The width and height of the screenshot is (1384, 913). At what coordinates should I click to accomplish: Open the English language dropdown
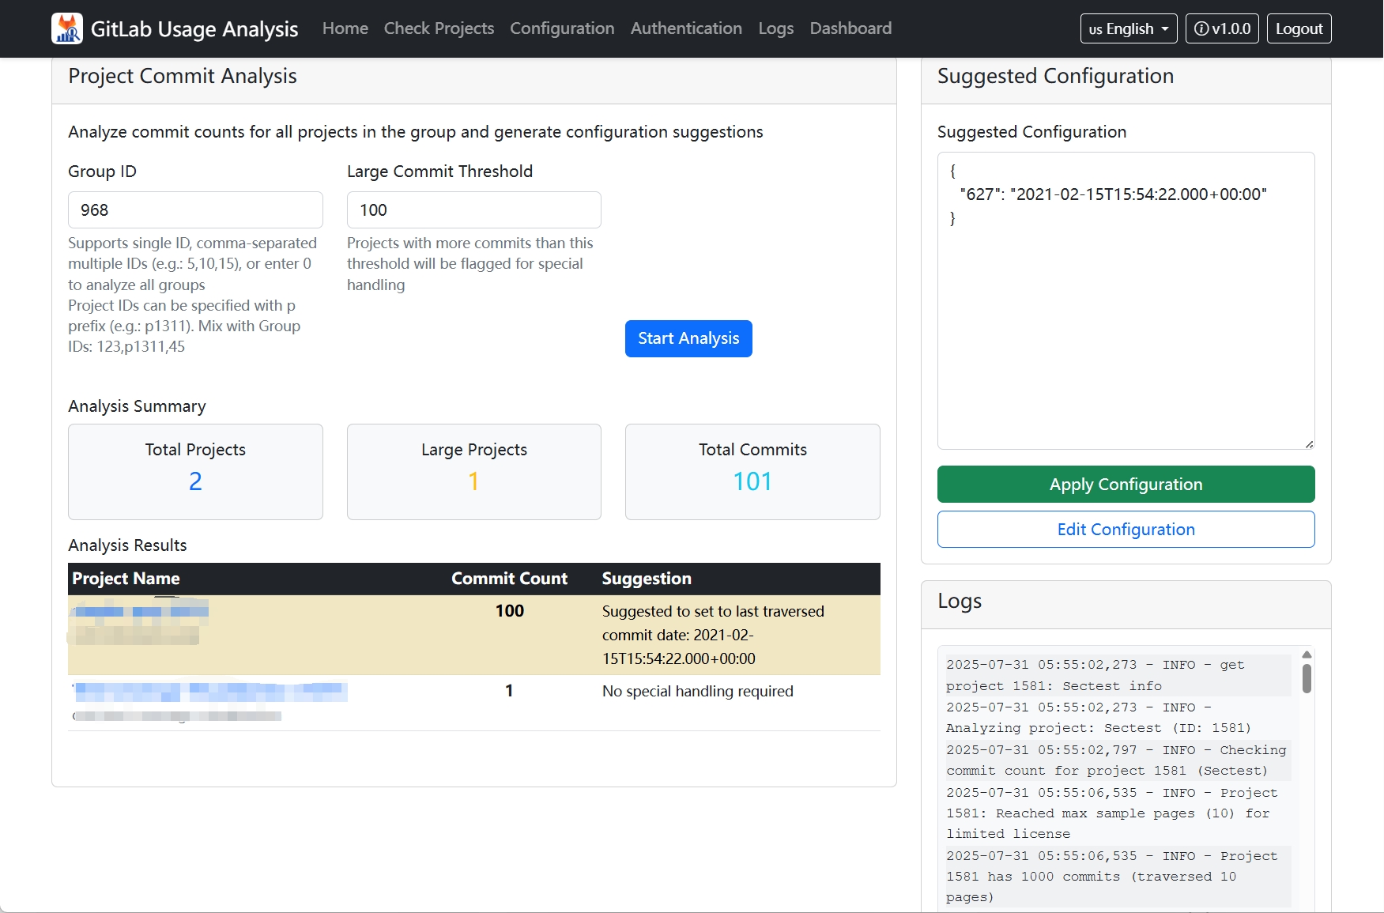pos(1129,28)
